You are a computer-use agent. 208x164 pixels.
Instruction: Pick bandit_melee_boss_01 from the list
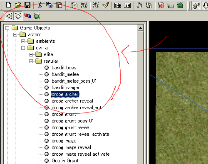tap(74, 81)
